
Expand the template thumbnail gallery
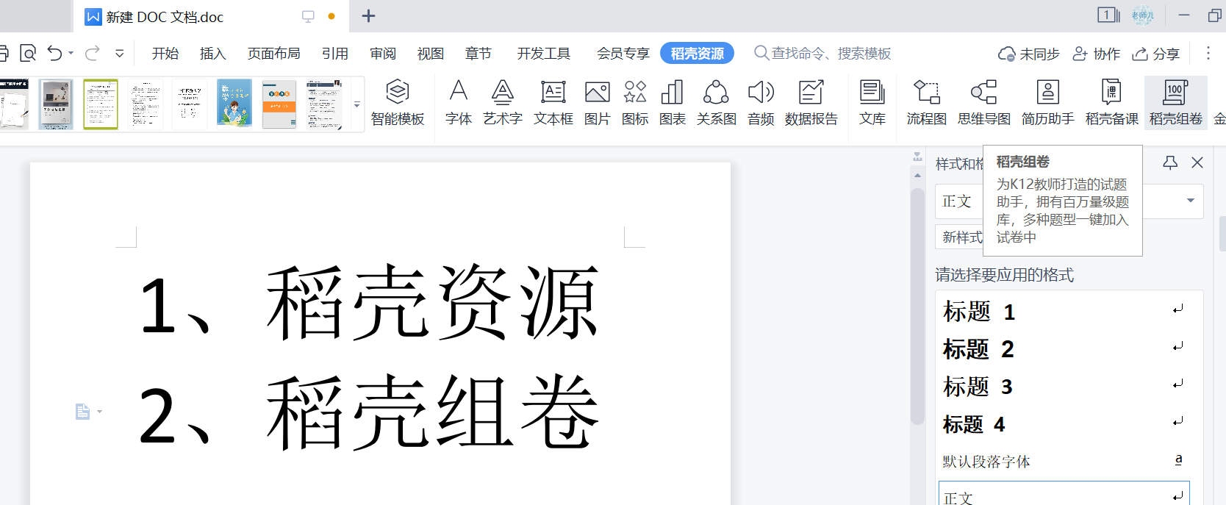click(356, 104)
